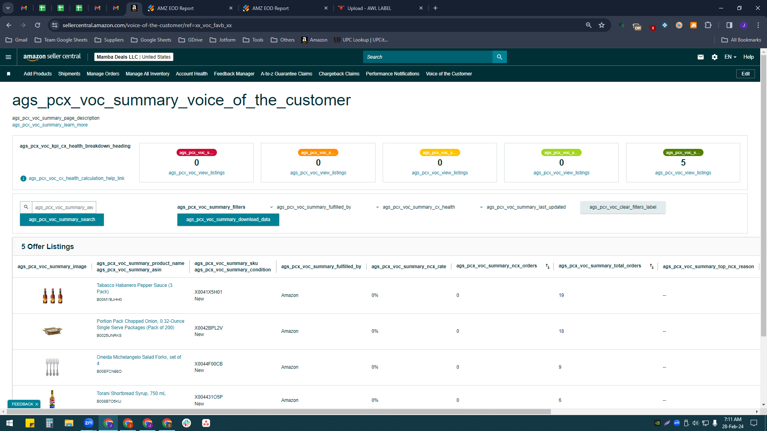This screenshot has width=767, height=431.
Task: Click the Help link in the header
Action: coord(749,57)
